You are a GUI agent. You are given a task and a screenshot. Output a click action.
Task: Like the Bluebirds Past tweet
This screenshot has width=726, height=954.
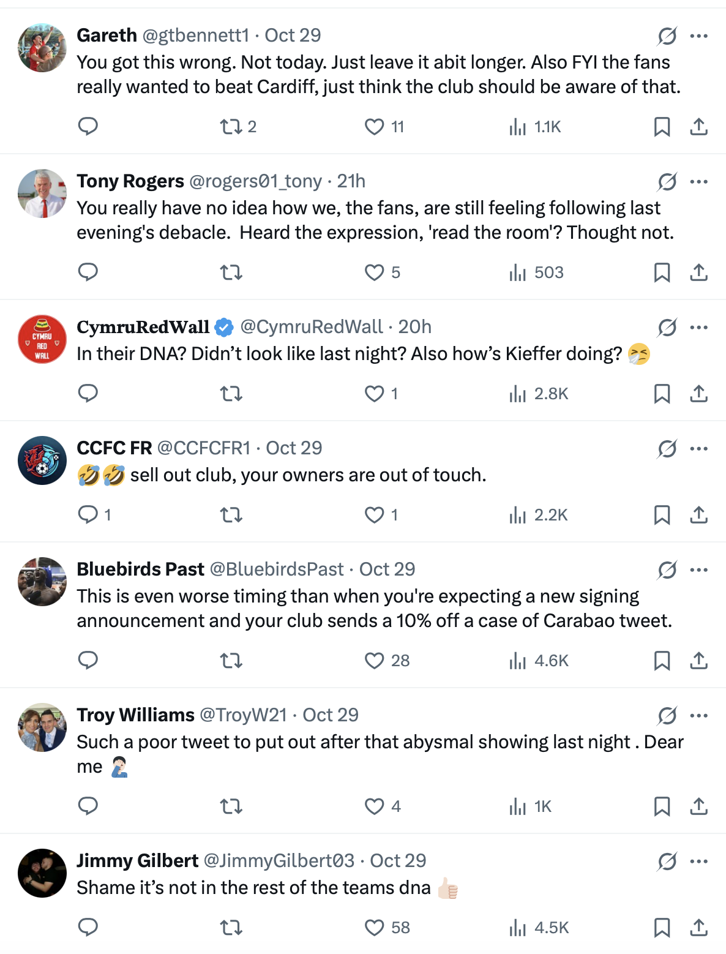pos(374,661)
